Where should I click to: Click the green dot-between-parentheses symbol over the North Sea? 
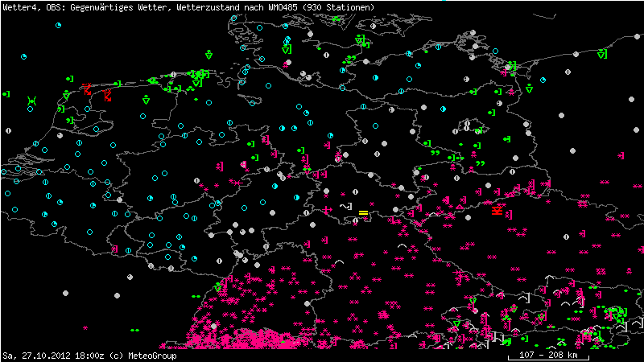(32, 101)
